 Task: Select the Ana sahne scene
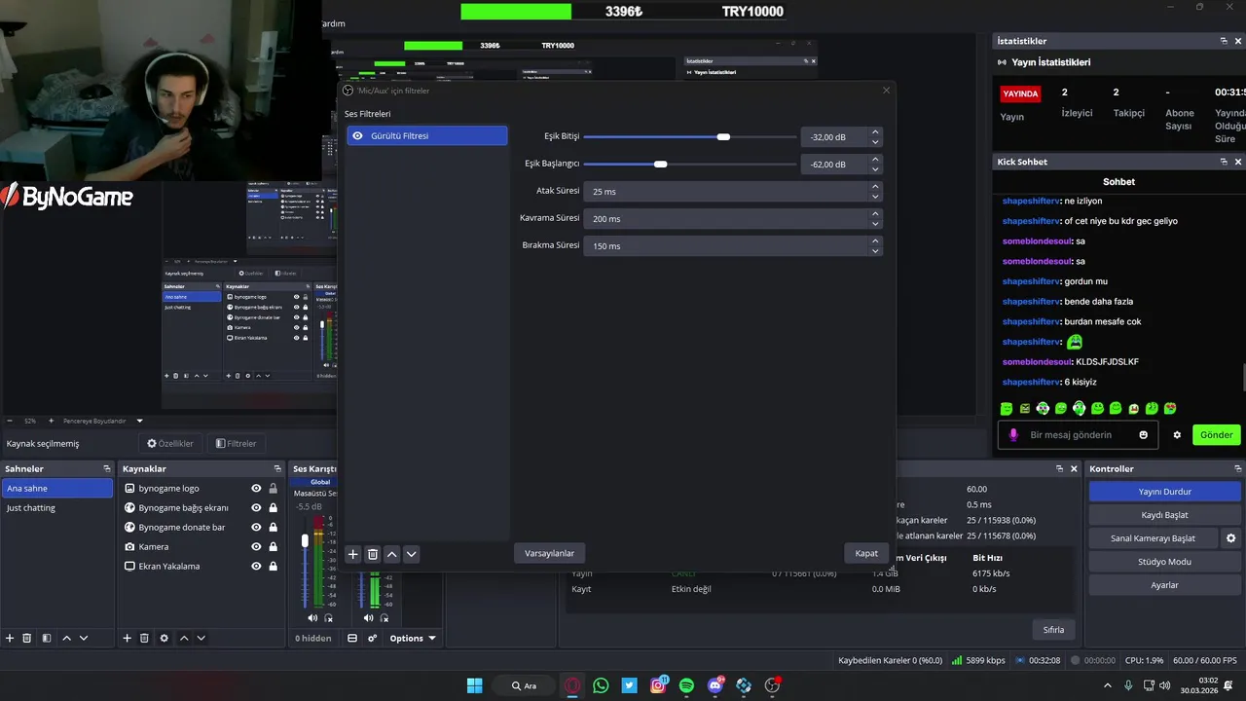click(x=57, y=489)
